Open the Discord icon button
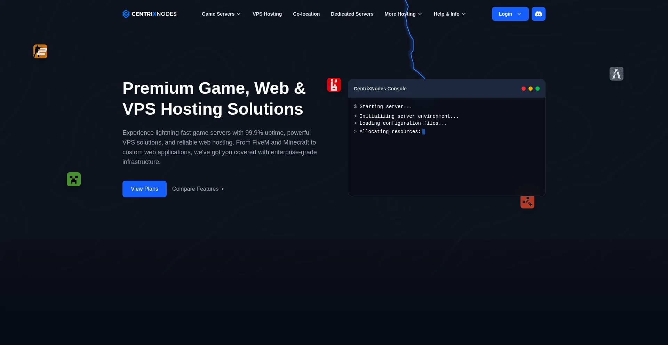Viewport: 668px width, 345px height. click(538, 14)
